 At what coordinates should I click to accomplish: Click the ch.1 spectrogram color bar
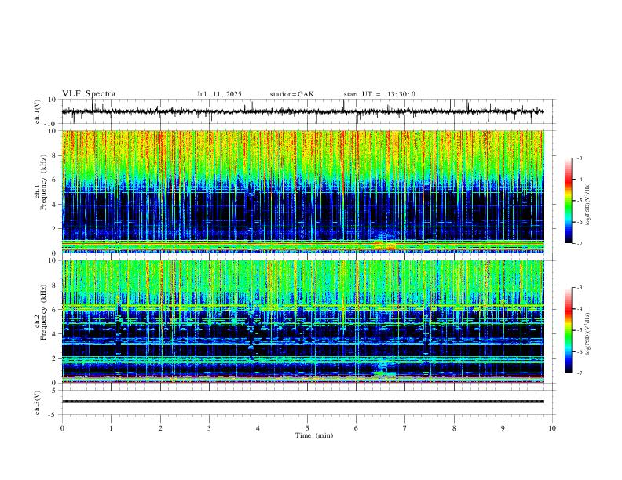click(568, 200)
